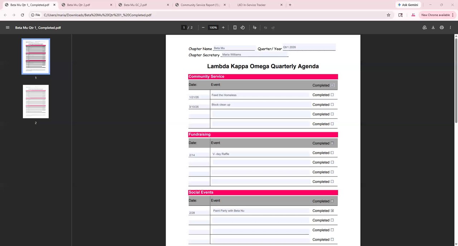Open the PDF sidebar menu toggle
Screen dimensions: 458x246
pos(8,28)
